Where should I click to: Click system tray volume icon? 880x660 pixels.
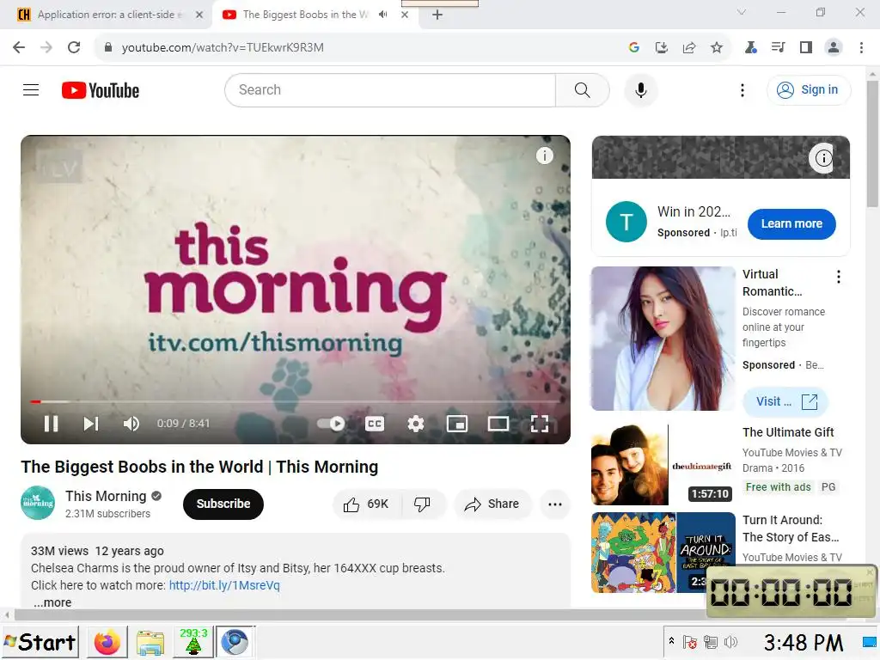click(x=730, y=642)
